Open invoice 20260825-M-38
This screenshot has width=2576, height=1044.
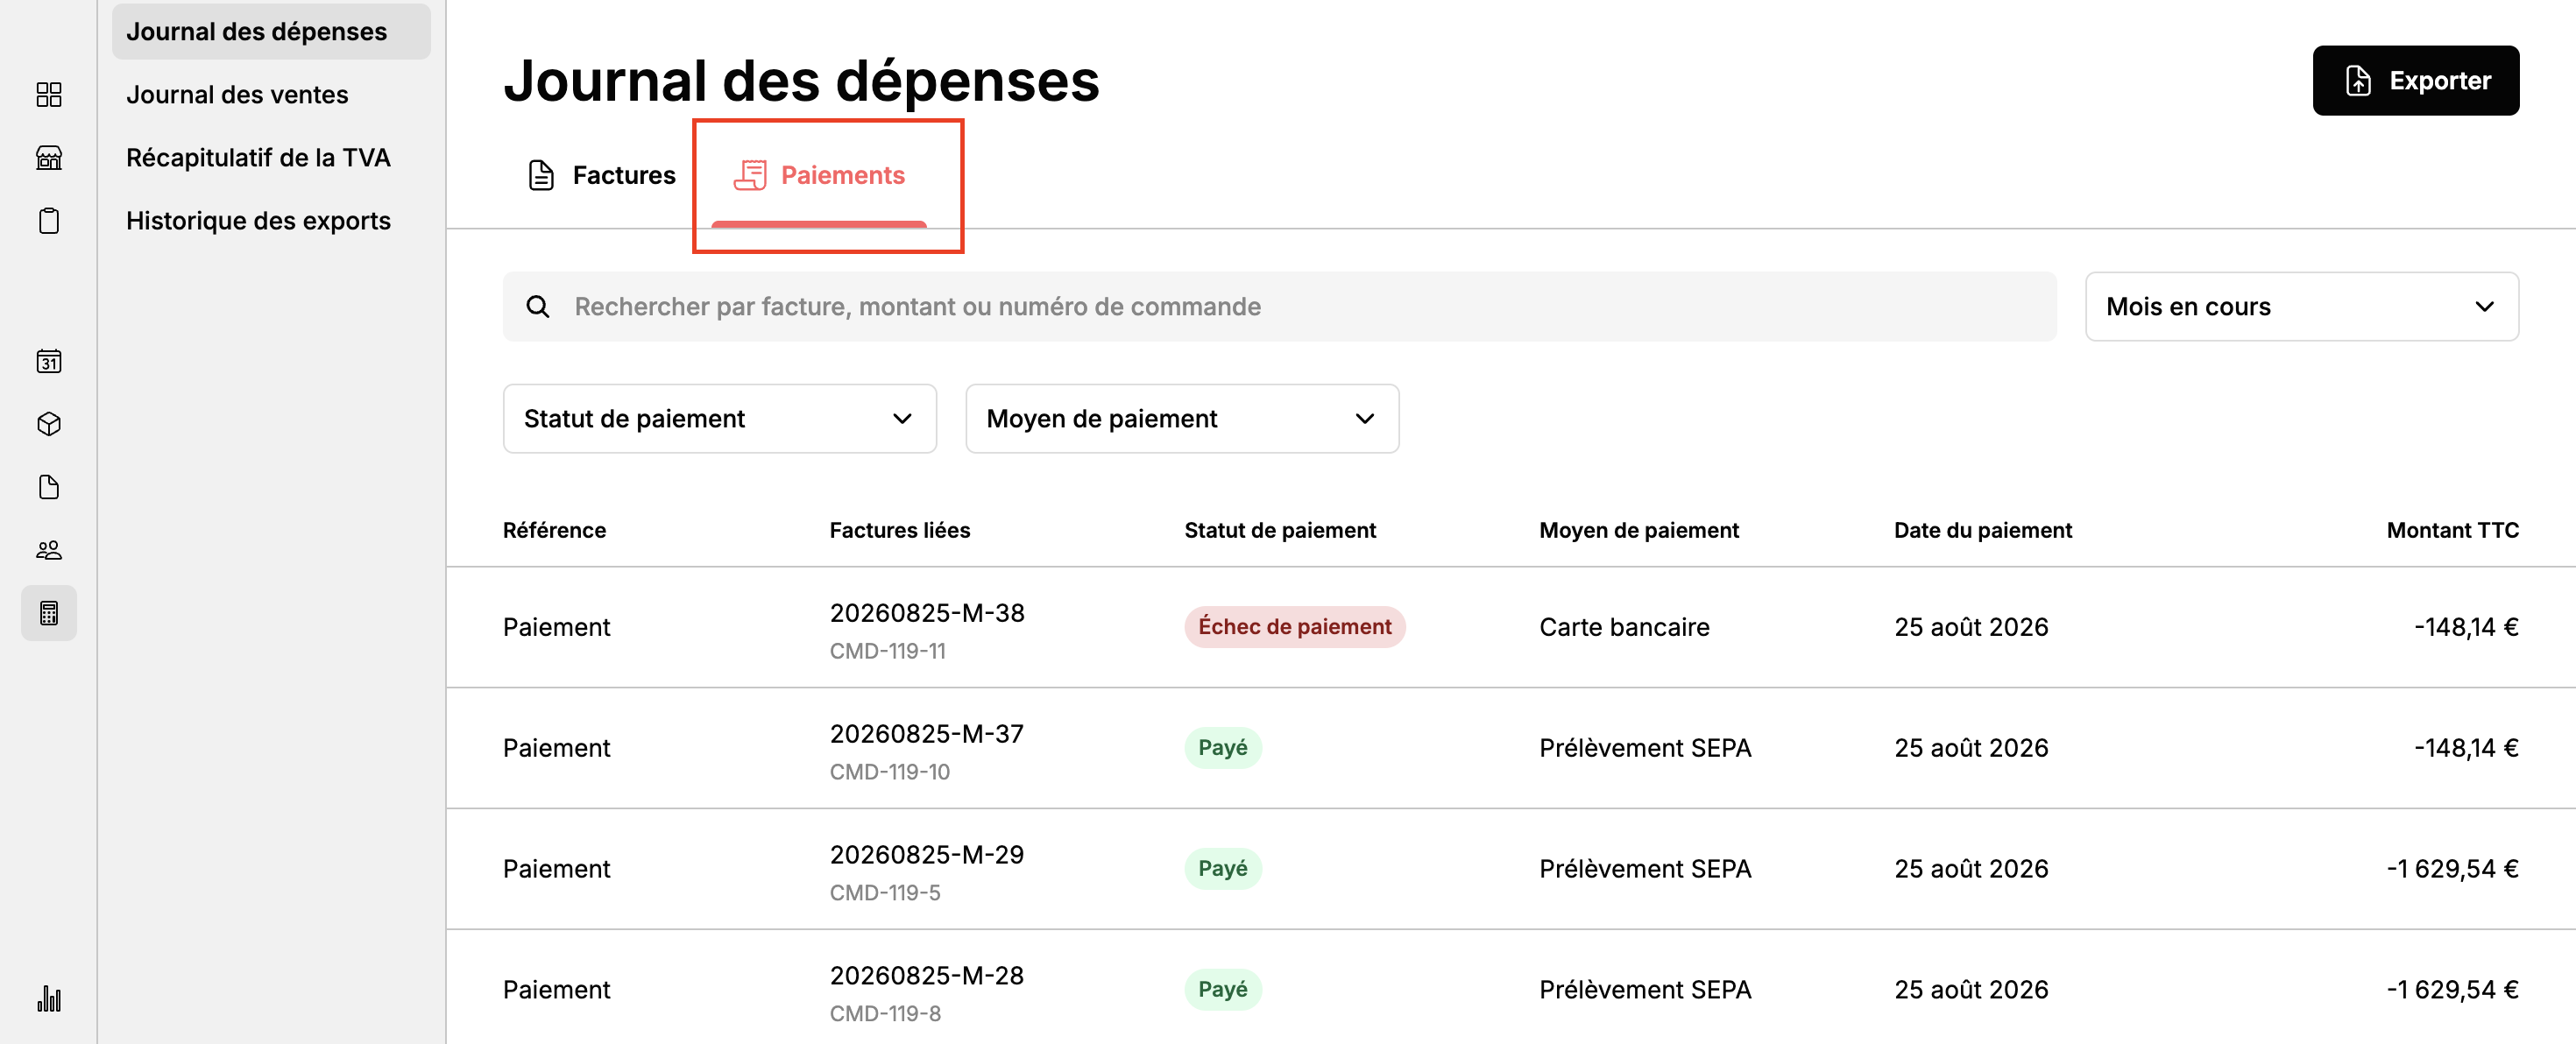pyautogui.click(x=926, y=613)
